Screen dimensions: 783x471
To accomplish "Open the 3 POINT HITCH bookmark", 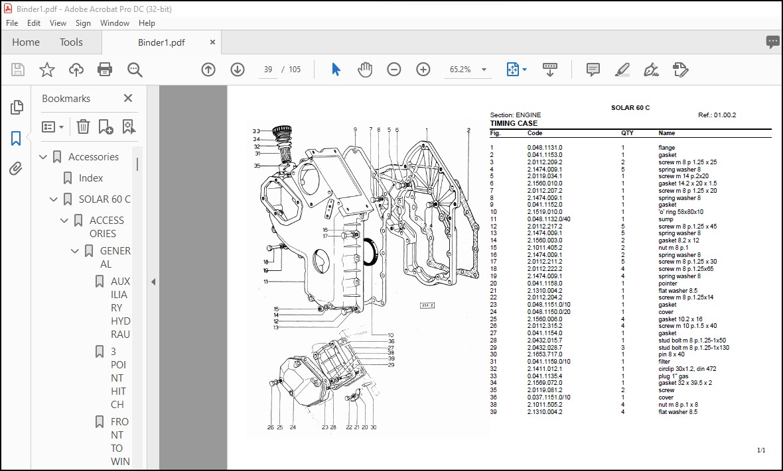I will 118,378.
